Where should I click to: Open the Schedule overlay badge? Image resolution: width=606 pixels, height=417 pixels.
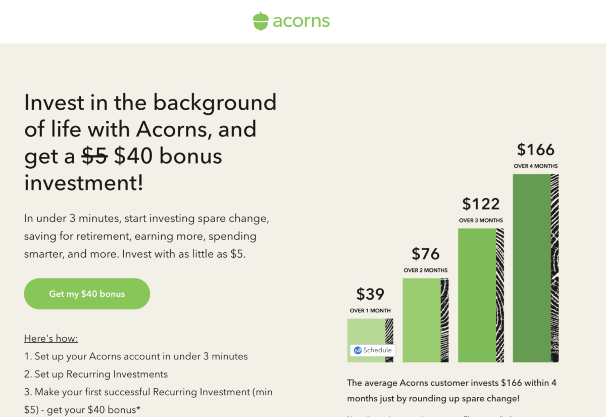pos(373,350)
